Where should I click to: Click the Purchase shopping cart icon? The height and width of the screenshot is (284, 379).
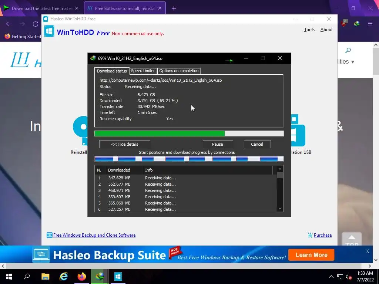(x=310, y=235)
